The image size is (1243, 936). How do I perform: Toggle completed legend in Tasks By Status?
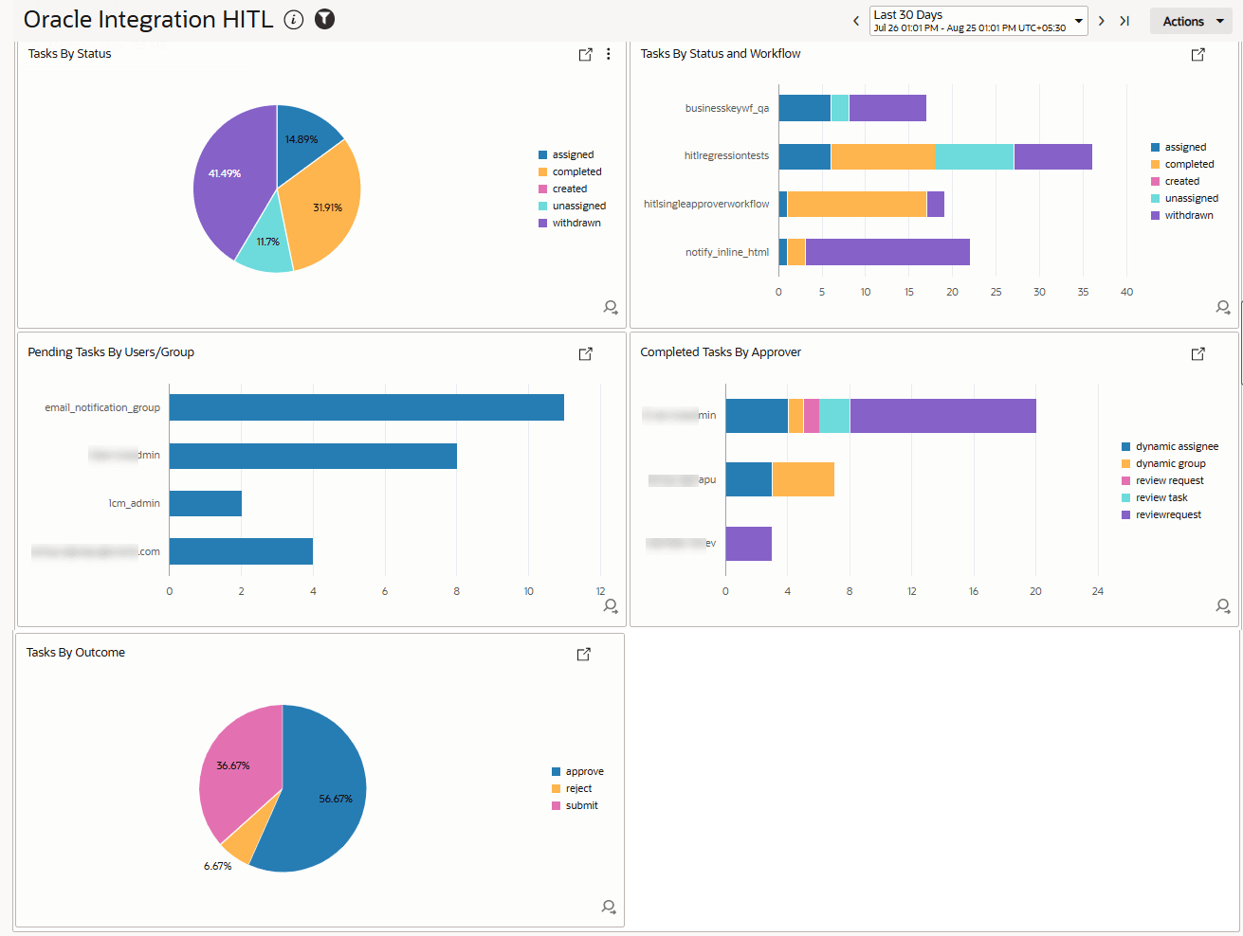570,171
